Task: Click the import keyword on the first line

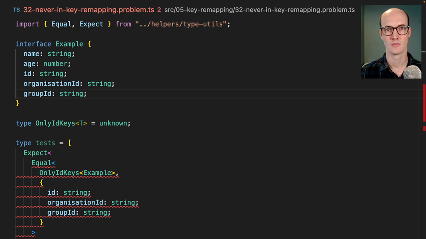Action: click(x=28, y=24)
